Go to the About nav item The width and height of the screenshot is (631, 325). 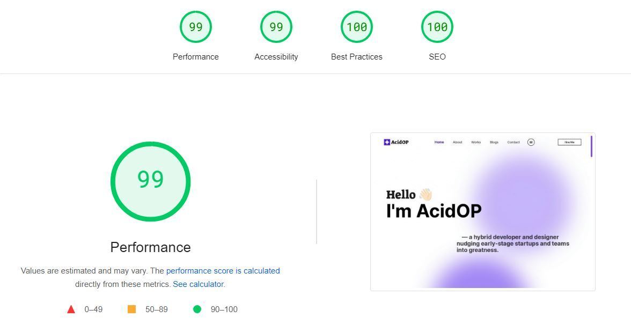(x=457, y=142)
